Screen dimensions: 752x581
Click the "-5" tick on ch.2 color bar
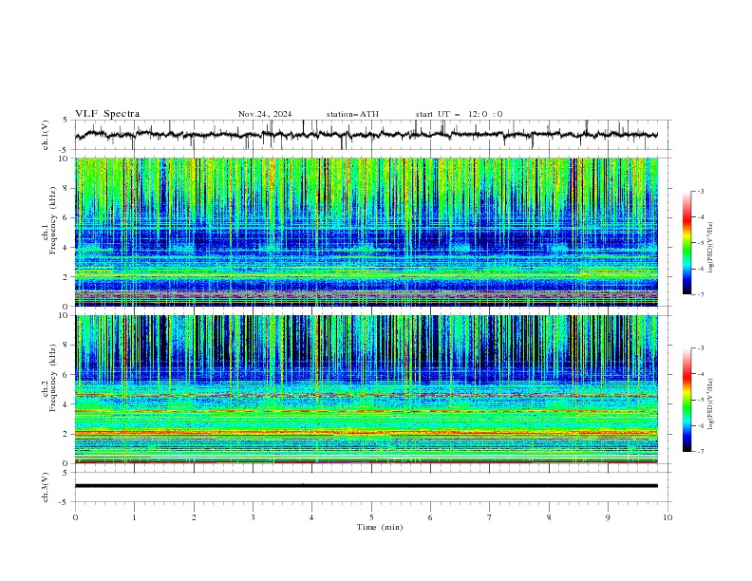700,400
